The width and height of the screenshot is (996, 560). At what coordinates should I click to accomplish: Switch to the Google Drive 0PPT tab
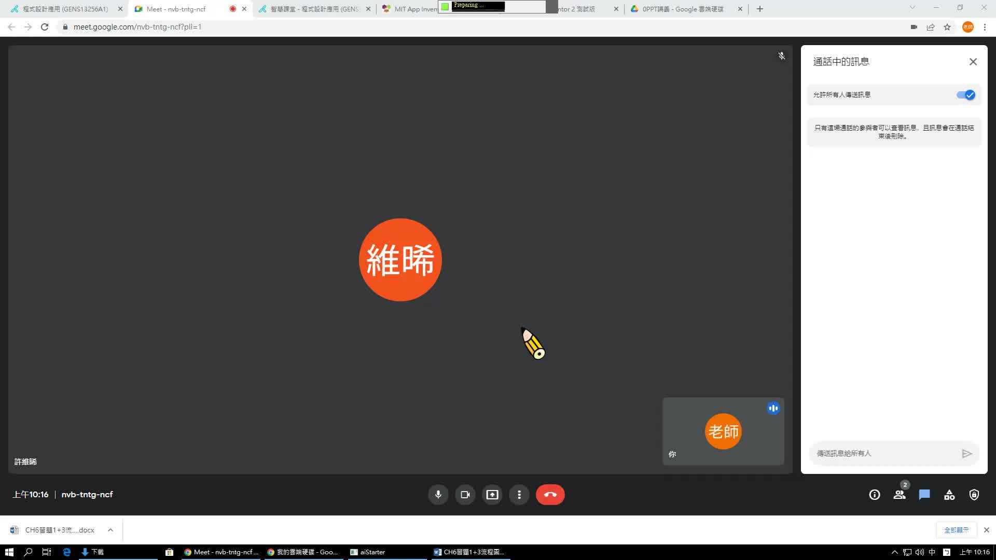(x=682, y=9)
